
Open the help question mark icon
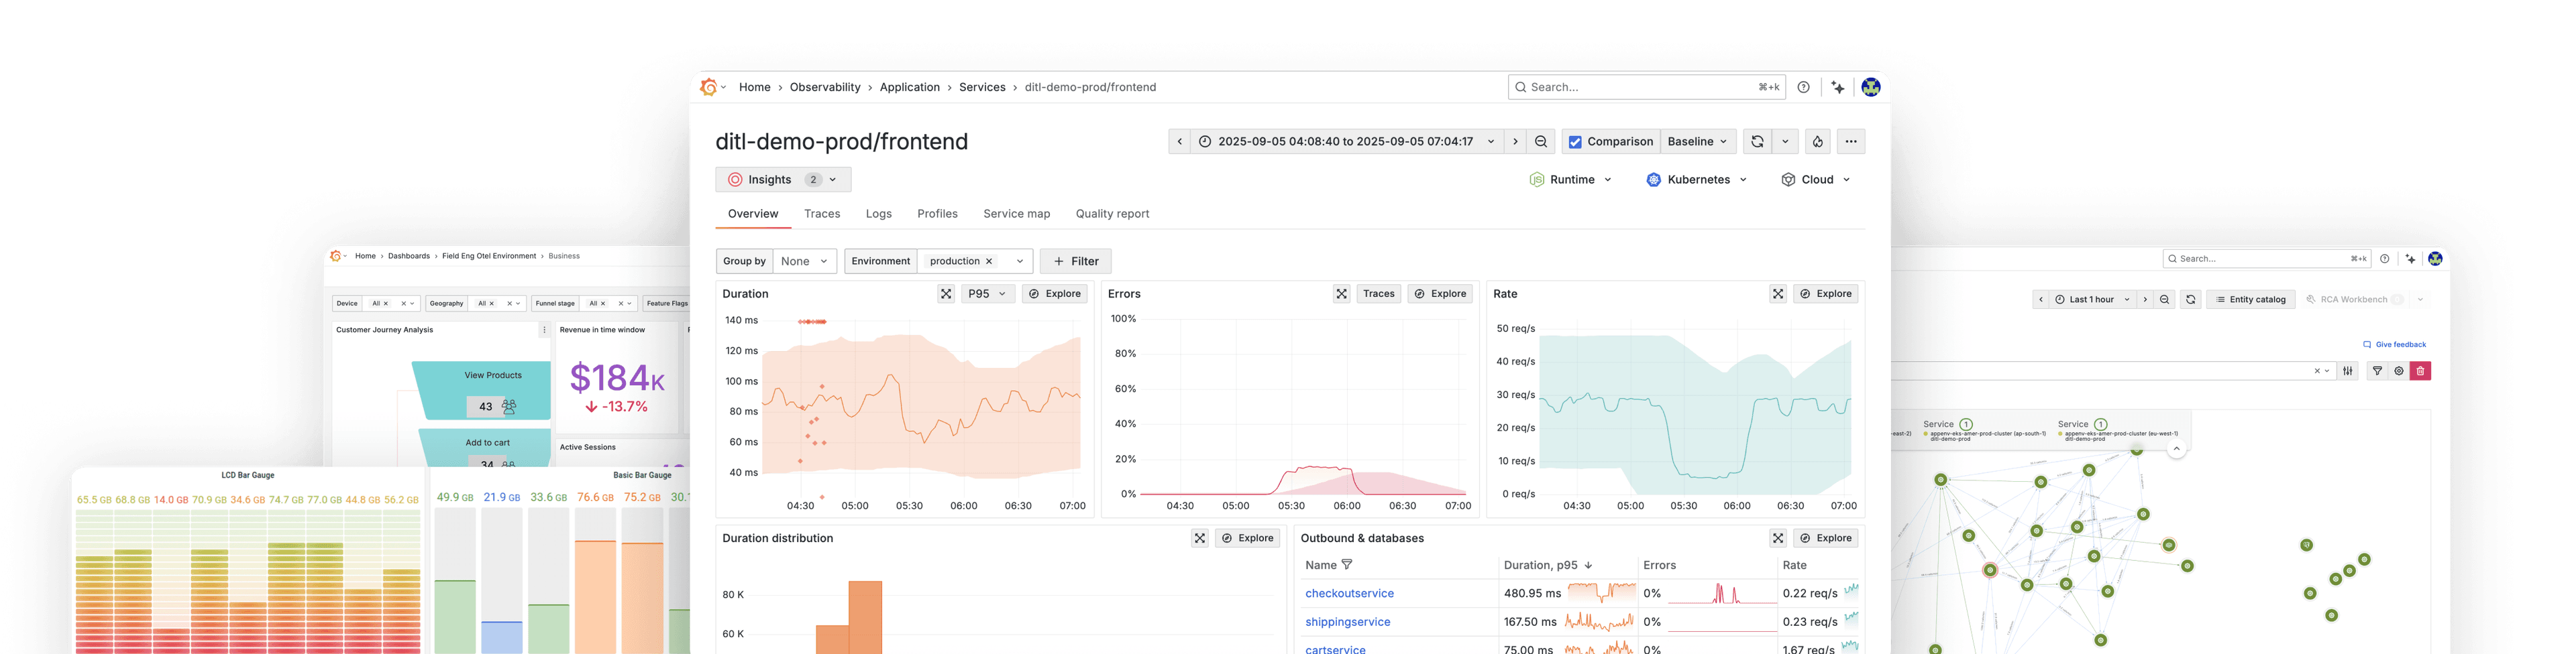1803,88
